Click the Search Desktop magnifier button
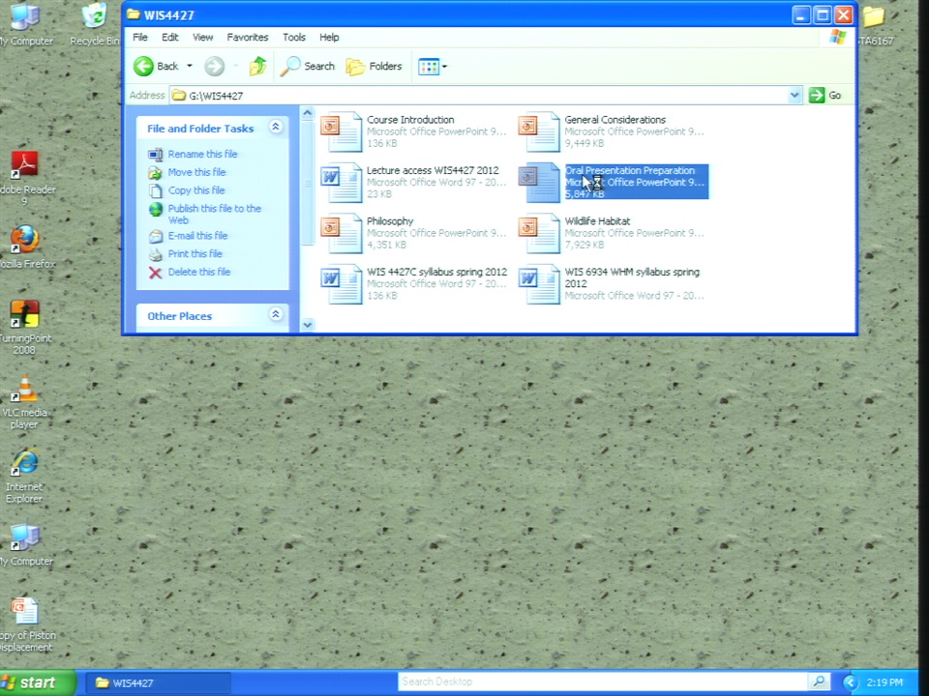The height and width of the screenshot is (696, 929). (x=820, y=681)
